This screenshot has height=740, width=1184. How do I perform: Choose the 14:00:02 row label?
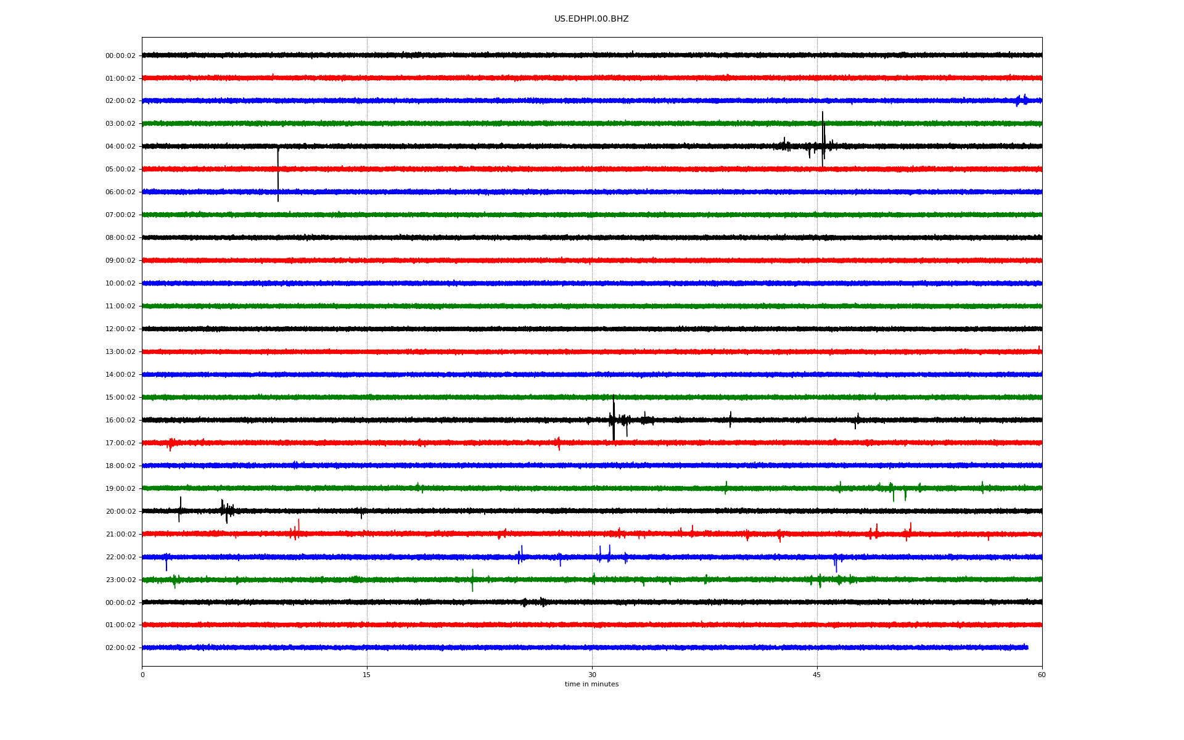click(120, 375)
